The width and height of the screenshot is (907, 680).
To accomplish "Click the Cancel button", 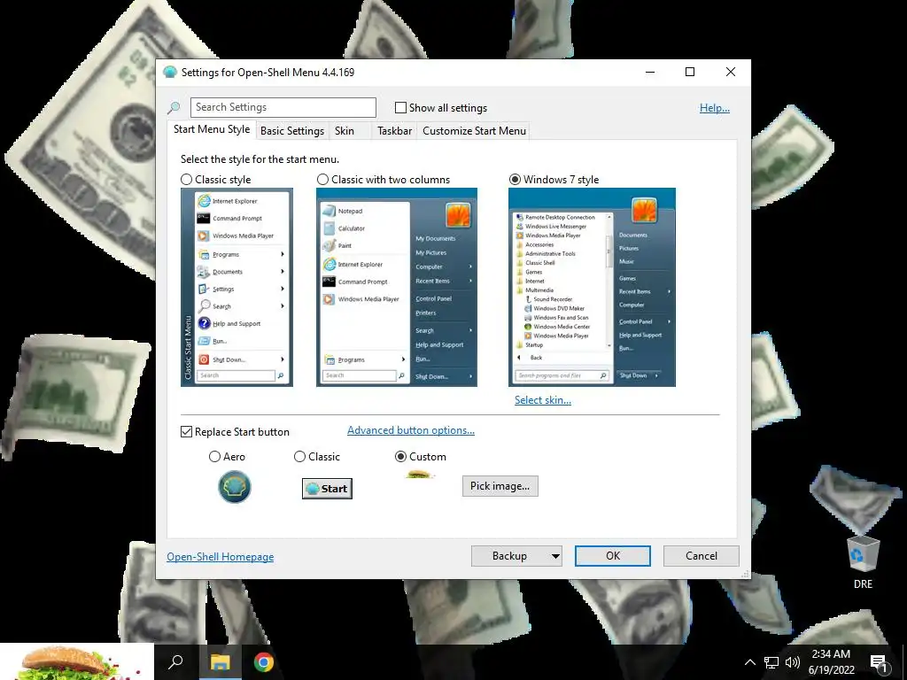I will click(702, 556).
